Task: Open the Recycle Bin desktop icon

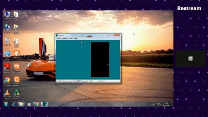Action: pyautogui.click(x=7, y=42)
